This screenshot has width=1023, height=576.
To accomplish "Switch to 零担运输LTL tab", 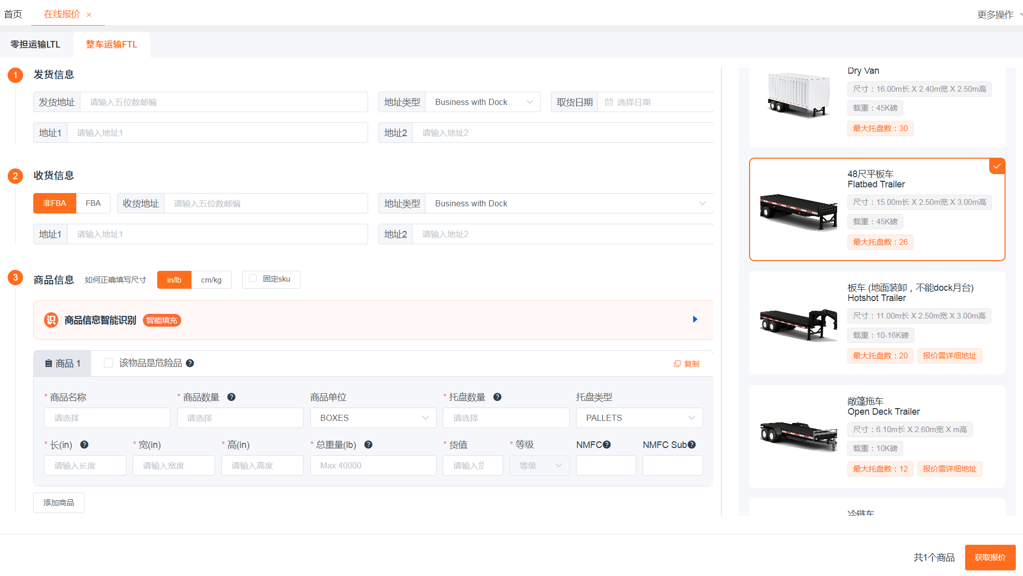I will (35, 45).
